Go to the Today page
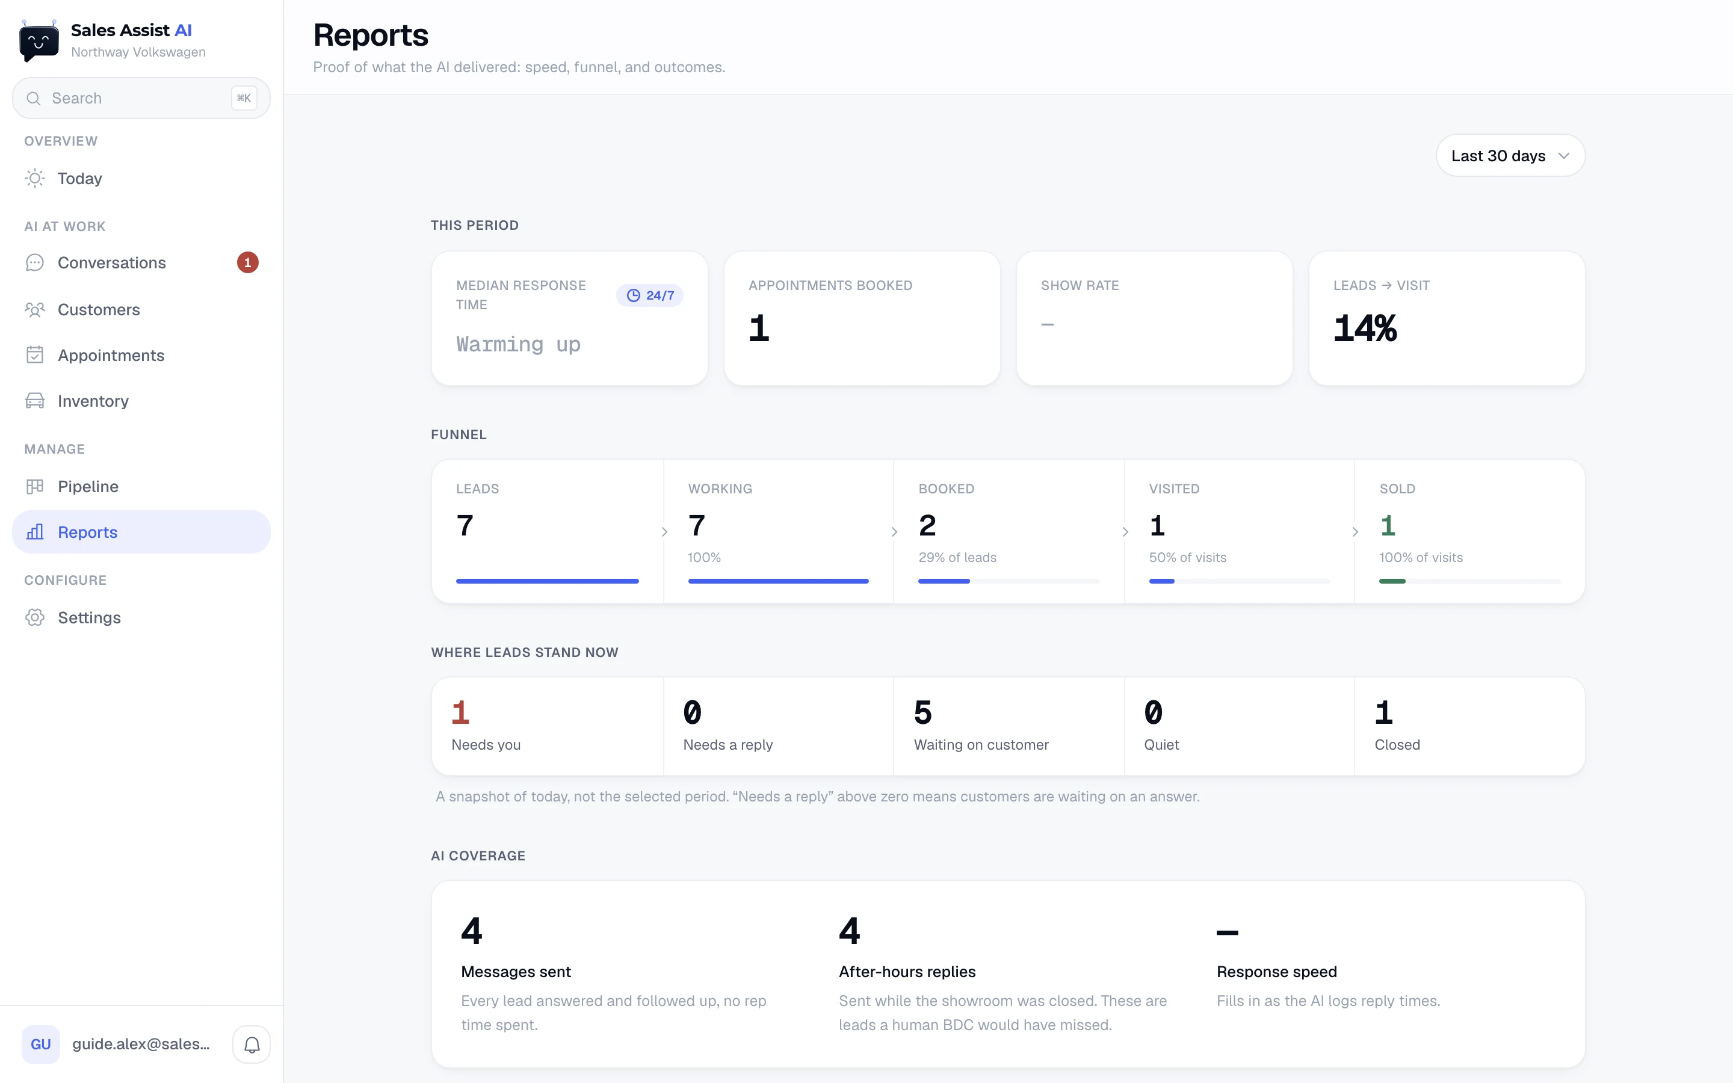 [141, 178]
